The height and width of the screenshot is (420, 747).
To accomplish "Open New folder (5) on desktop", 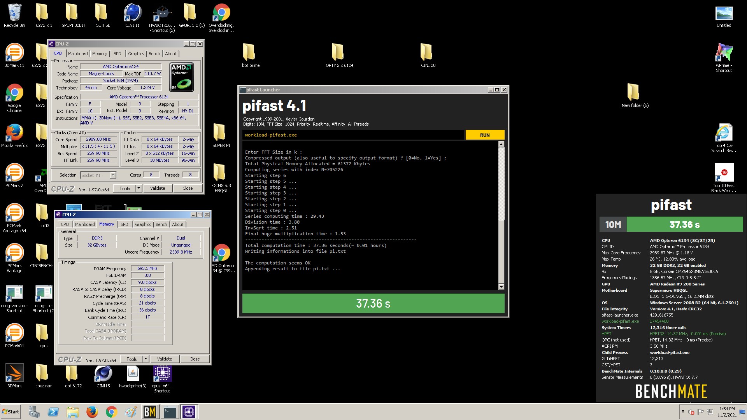I will [635, 96].
